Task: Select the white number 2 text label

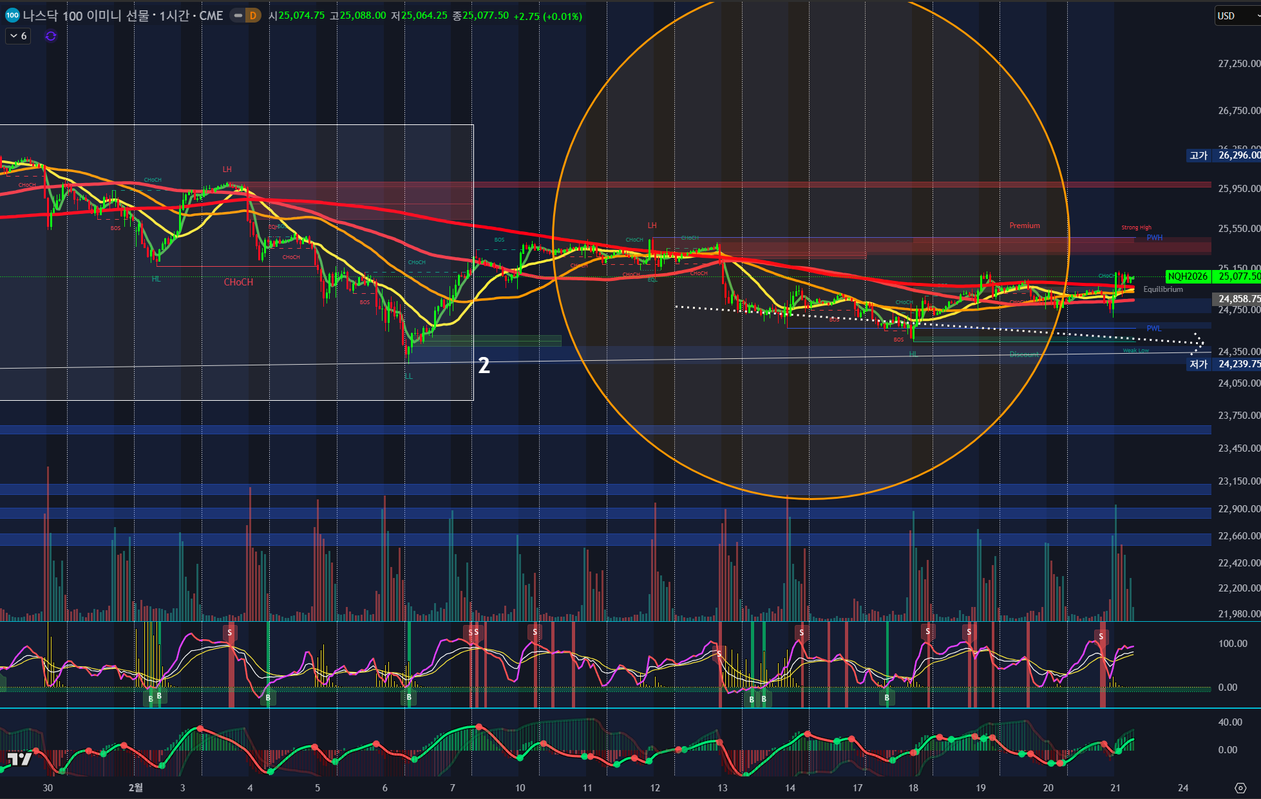Action: pyautogui.click(x=484, y=366)
